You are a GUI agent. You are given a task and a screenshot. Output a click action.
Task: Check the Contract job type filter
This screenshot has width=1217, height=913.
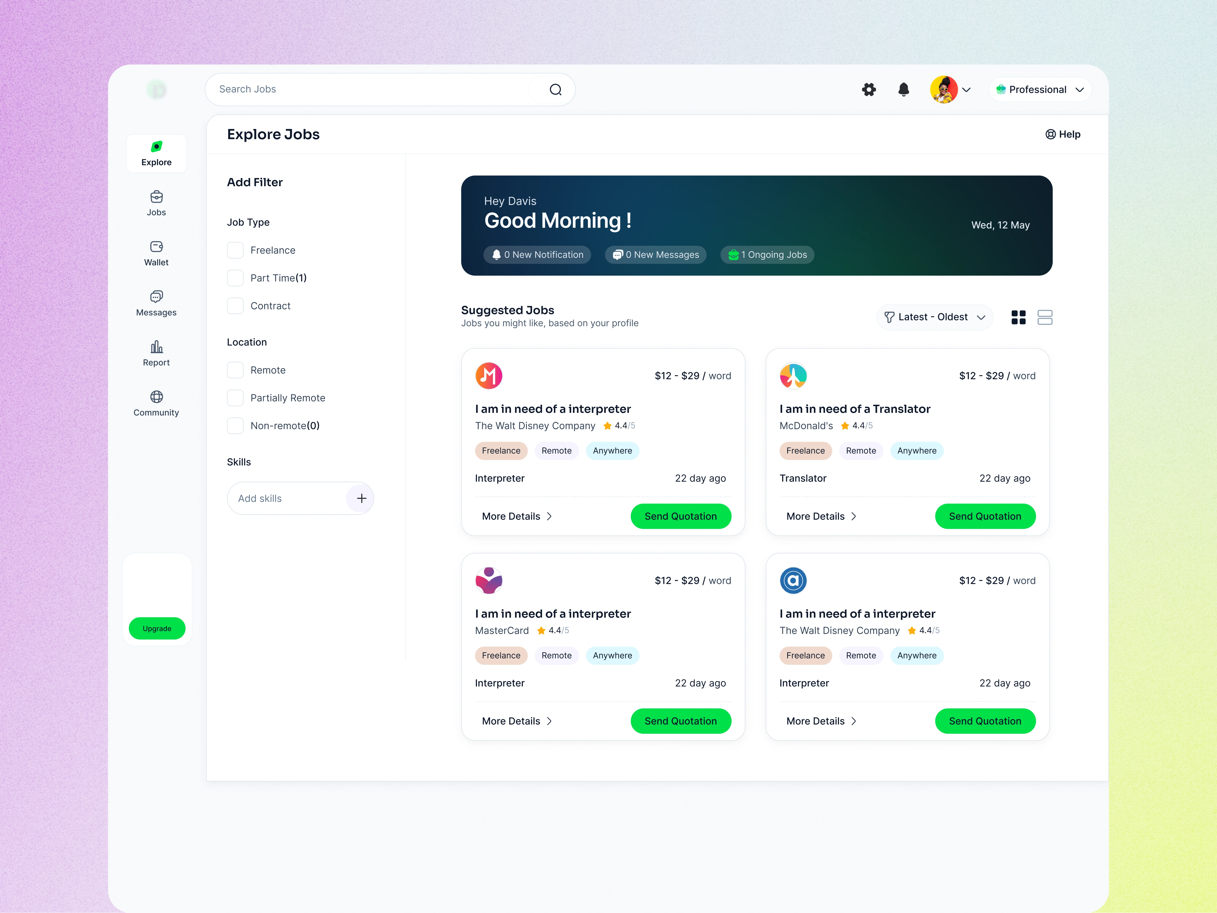click(x=236, y=306)
